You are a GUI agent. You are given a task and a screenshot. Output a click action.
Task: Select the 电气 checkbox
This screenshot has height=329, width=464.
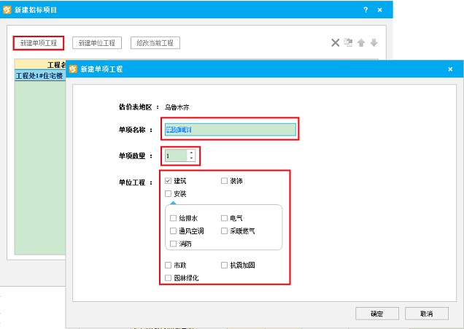point(225,218)
